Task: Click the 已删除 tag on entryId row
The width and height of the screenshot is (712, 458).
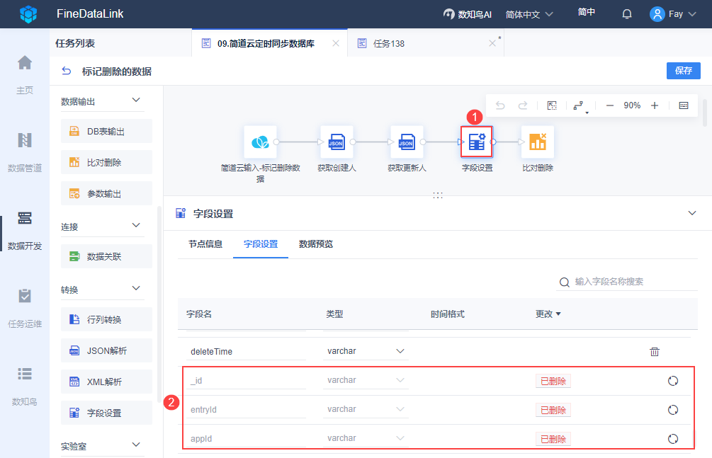Action: click(553, 410)
